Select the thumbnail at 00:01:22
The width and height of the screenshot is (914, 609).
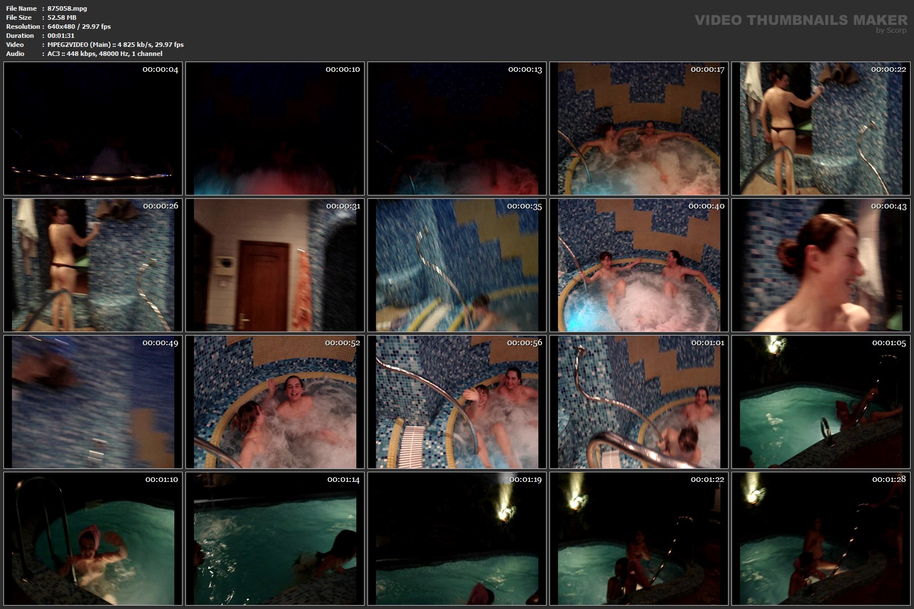pos(639,538)
